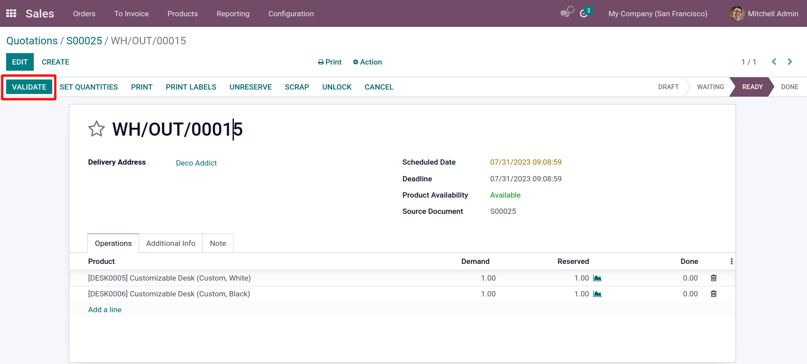Open the activities clock icon

pos(584,14)
